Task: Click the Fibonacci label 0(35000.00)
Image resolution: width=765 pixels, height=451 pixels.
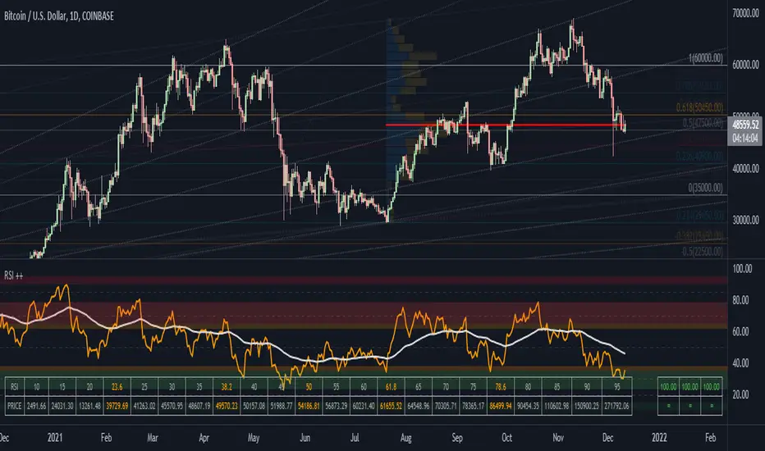Action: click(x=705, y=188)
